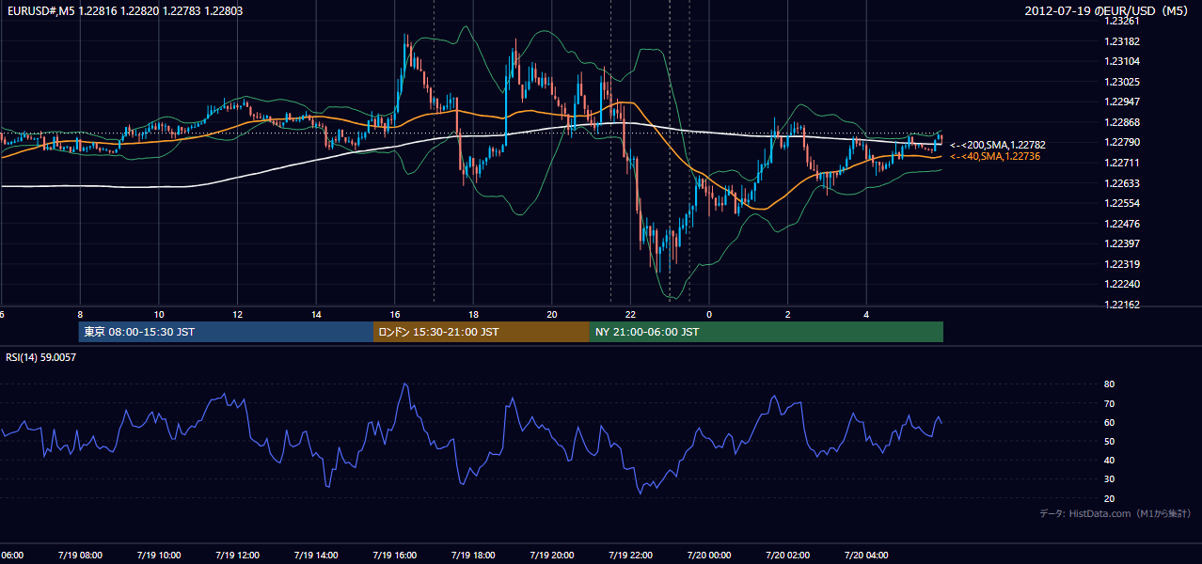
Task: Click price level 1.22554 on the axis
Action: click(x=1122, y=203)
